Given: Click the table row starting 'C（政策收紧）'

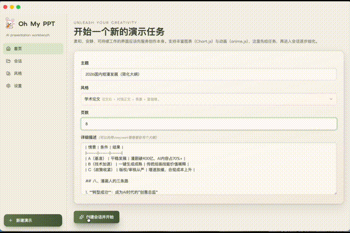Looking at the screenshot, I should 140,170.
